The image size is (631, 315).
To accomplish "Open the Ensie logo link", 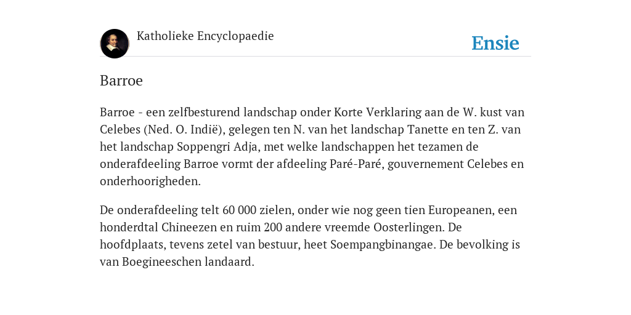I will pyautogui.click(x=495, y=43).
